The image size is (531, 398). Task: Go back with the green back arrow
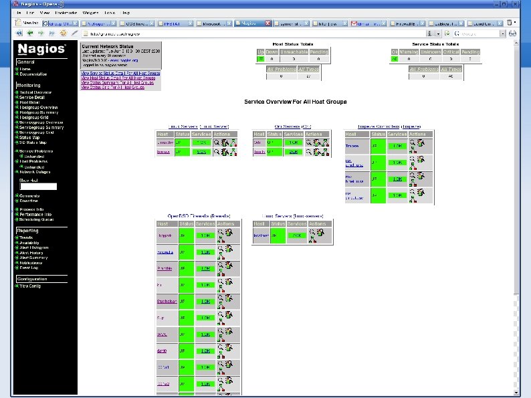30,33
